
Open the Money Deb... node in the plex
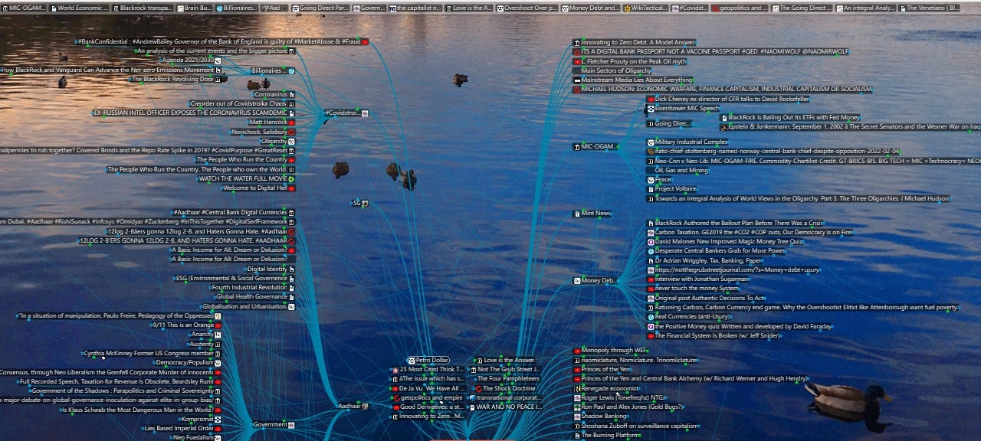click(x=595, y=281)
